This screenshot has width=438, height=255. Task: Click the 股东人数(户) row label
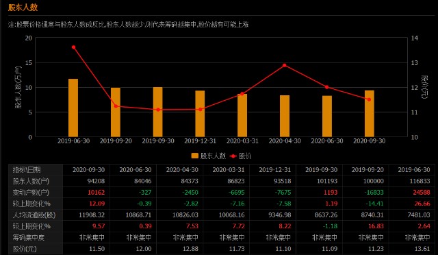pos(31,181)
